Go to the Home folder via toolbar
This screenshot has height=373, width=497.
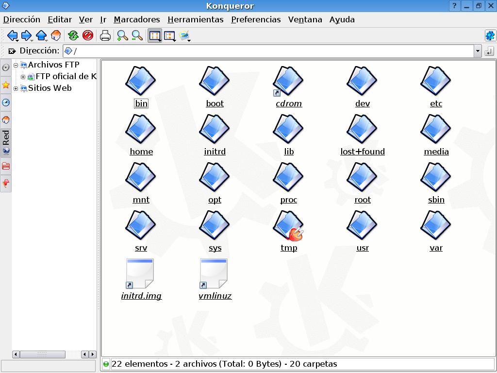(x=56, y=35)
